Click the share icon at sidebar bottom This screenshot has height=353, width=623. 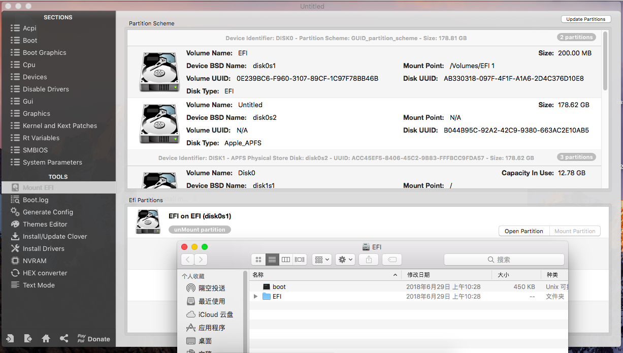coord(63,338)
